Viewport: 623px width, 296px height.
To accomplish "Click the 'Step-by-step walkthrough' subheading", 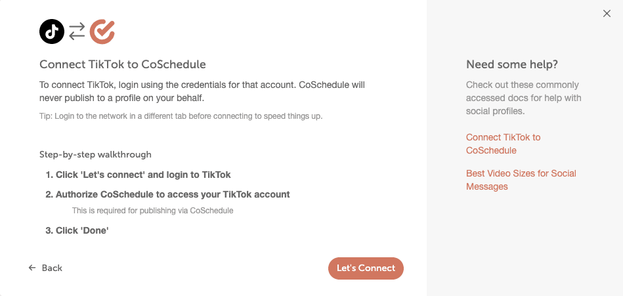I will tap(95, 154).
